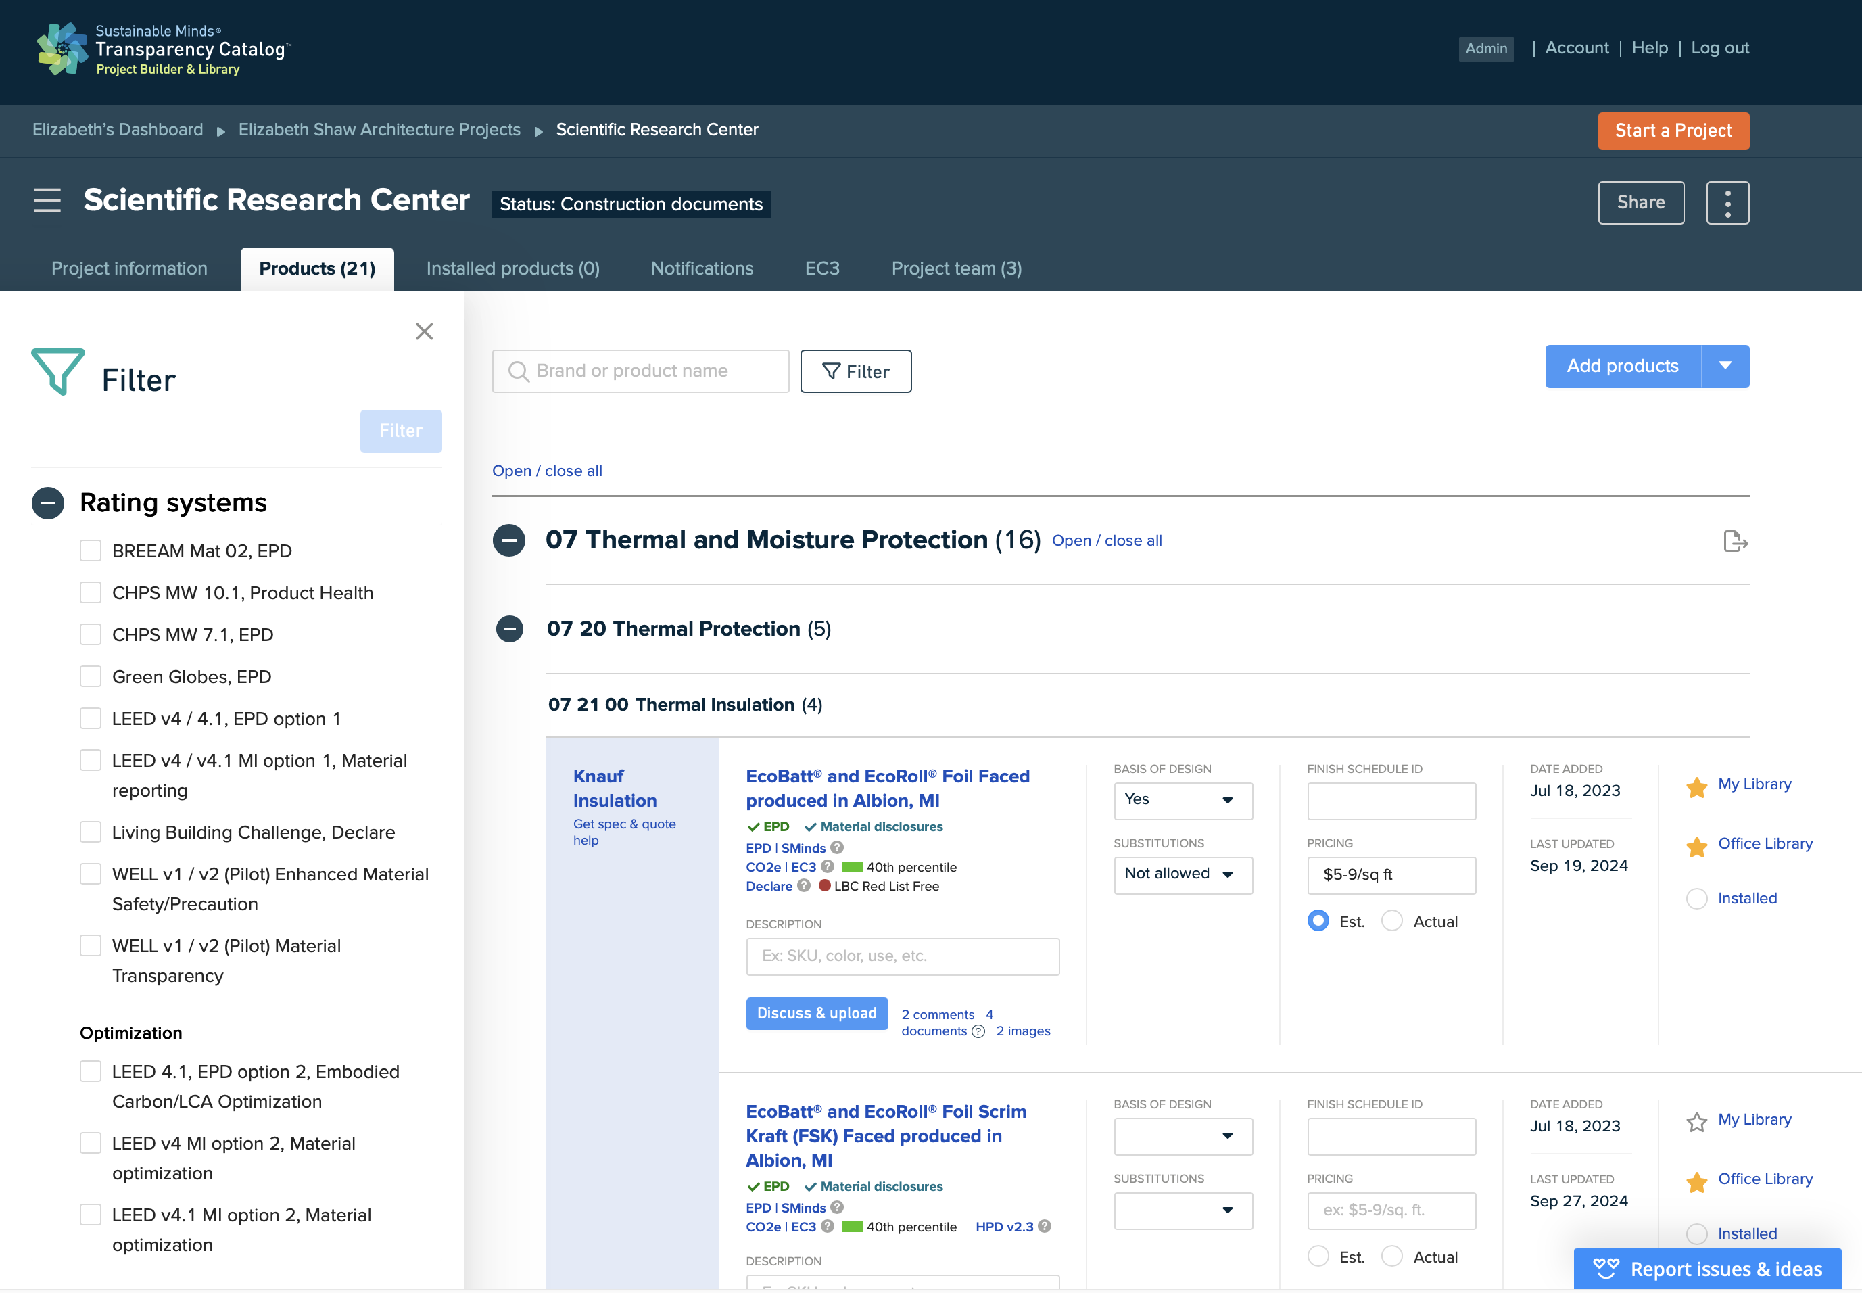Click the Discuss & upload button

click(816, 1014)
